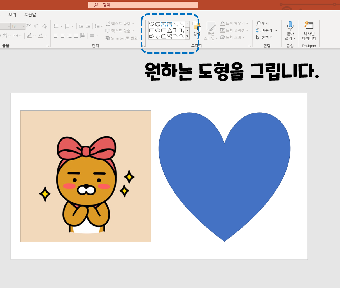The width and height of the screenshot is (340, 288).
Task: Justify the paragraph text
Action: [x=76, y=36]
